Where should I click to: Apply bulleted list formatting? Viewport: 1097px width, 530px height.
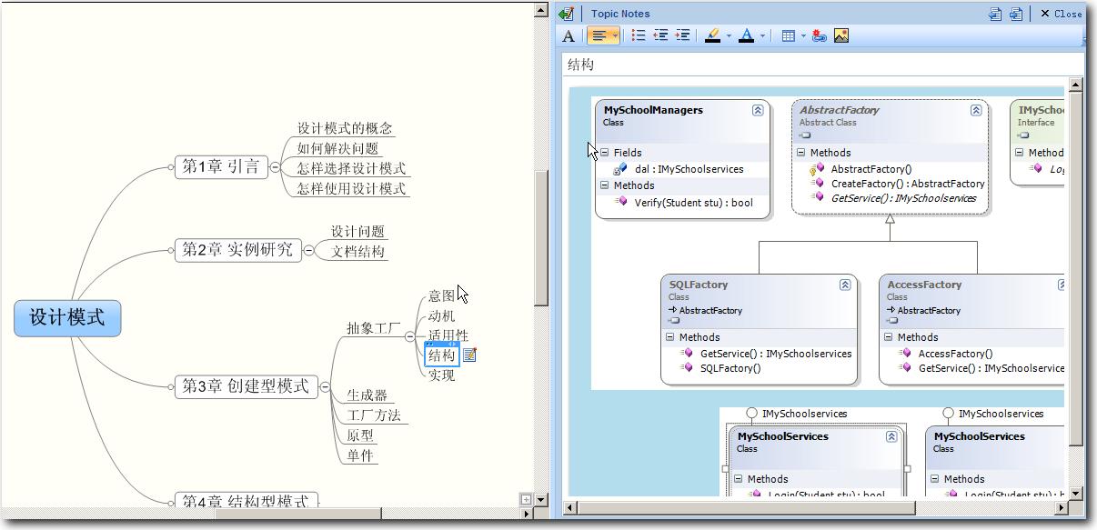[639, 35]
